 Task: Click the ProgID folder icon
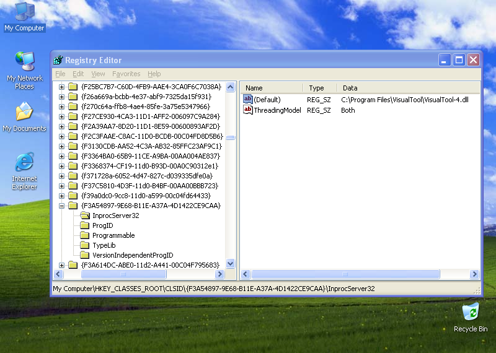(84, 225)
